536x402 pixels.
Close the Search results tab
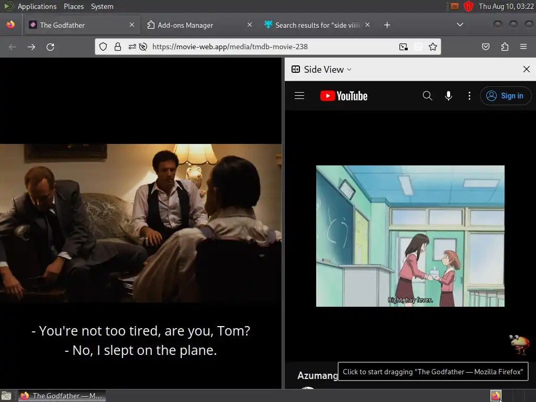click(367, 25)
